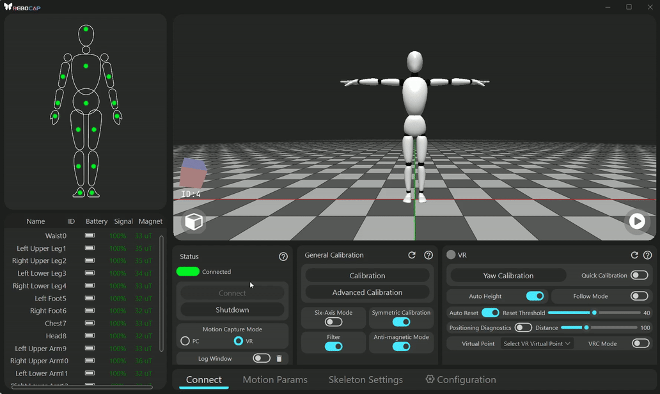Screen dimensions: 660x394
Task: Select Left Upper Leg1 row
Action: point(82,248)
